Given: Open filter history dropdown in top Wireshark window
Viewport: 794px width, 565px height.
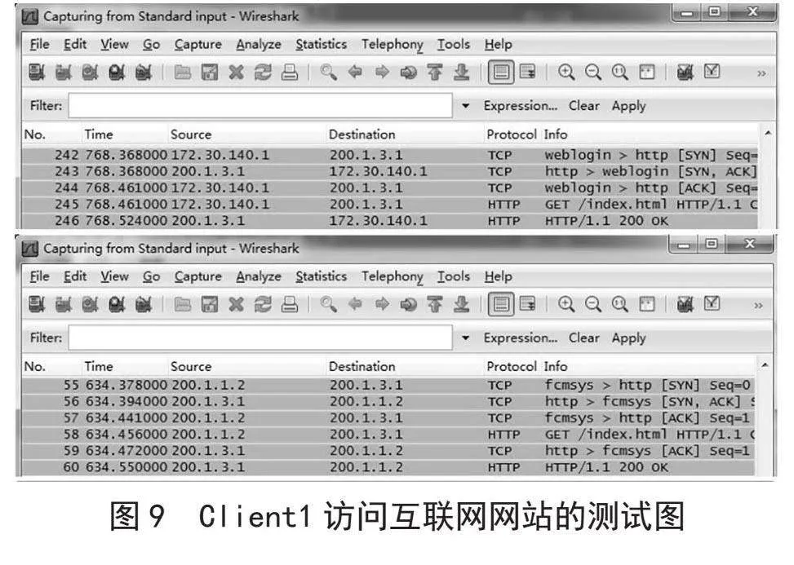Looking at the screenshot, I should coord(465,106).
